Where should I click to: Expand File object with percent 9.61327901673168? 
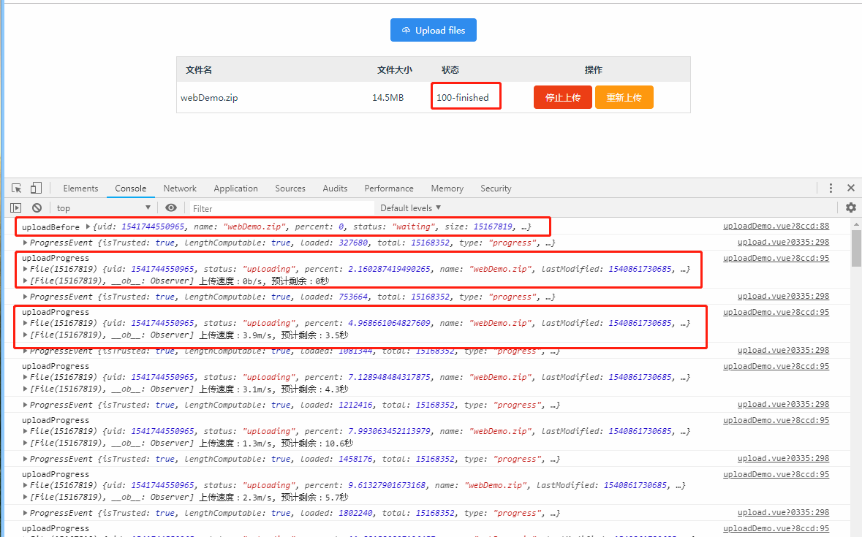26,485
